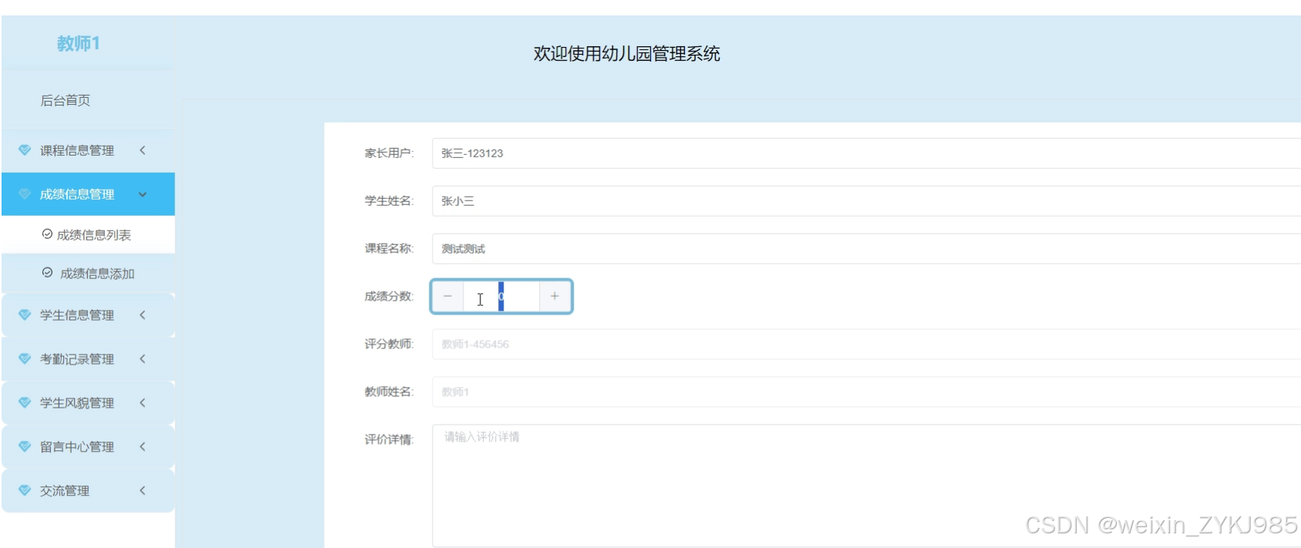The width and height of the screenshot is (1301, 548).
Task: Click the diamond icon beside 学生信息管理
Action: pyautogui.click(x=25, y=315)
